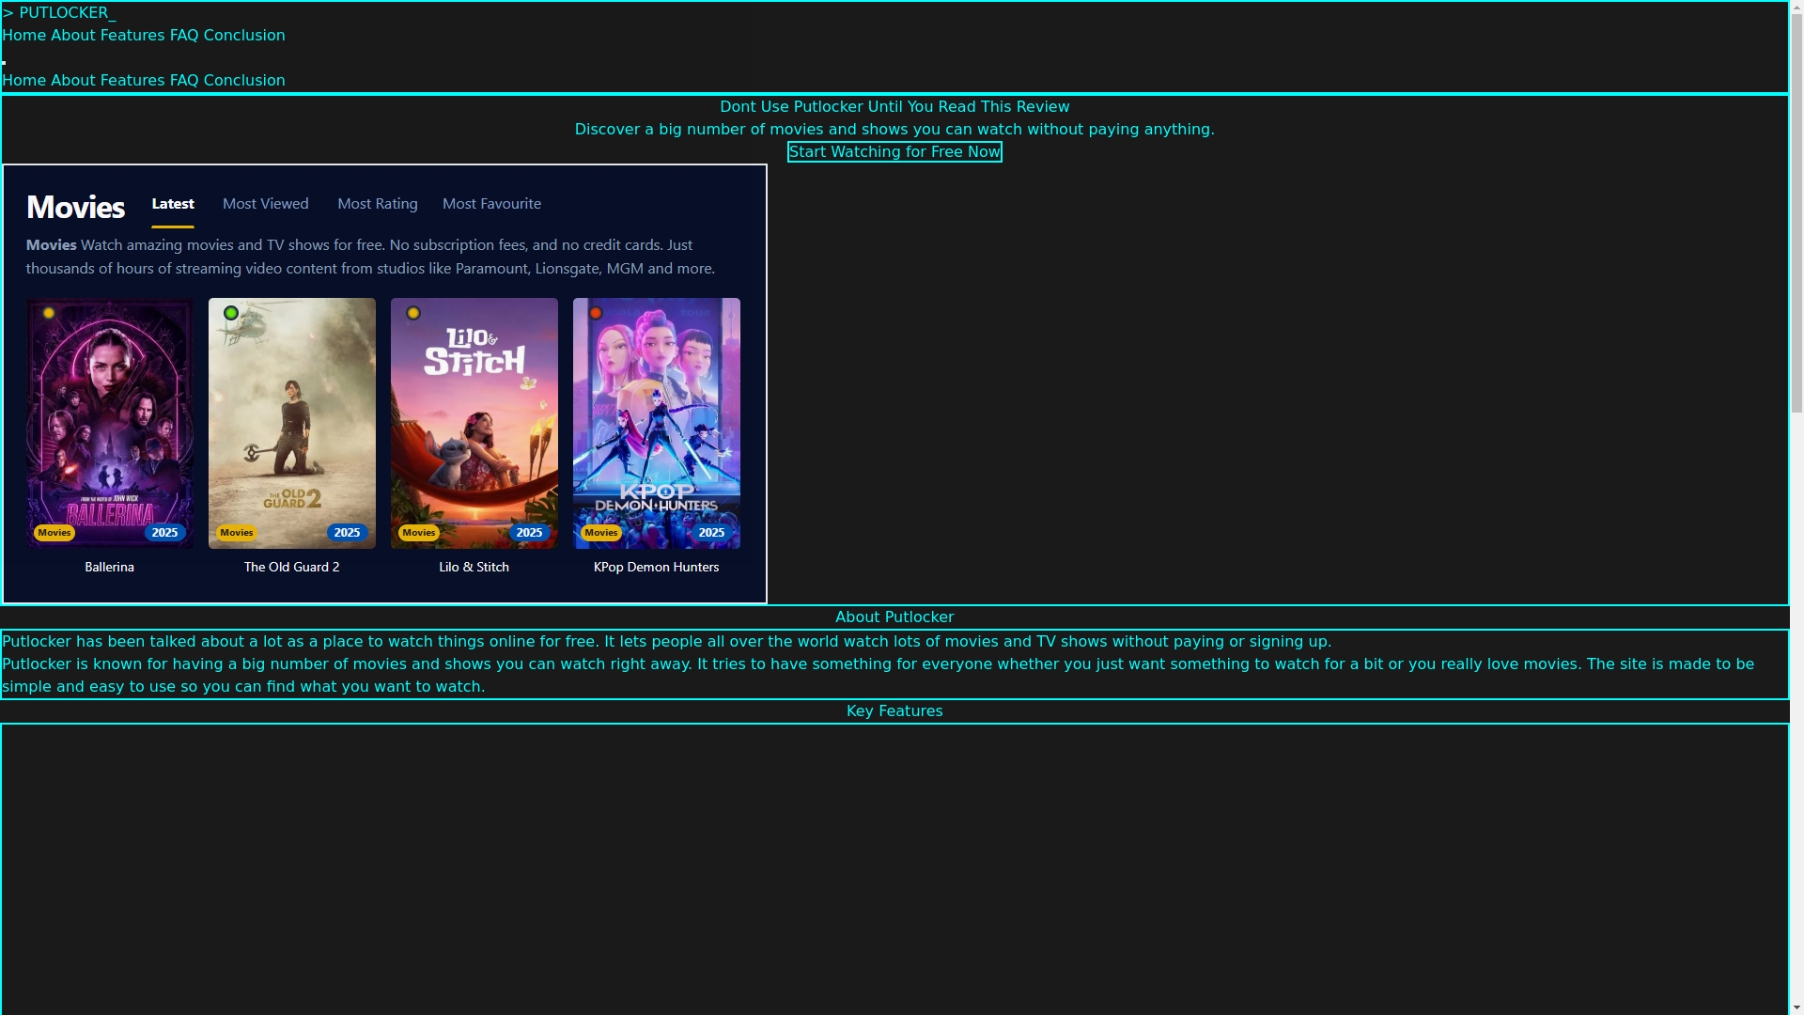1804x1015 pixels.
Task: Click 2025 badge on Ballerina poster
Action: pyautogui.click(x=165, y=533)
